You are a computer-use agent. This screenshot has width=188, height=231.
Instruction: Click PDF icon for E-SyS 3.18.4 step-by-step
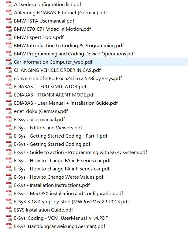tap(9, 201)
